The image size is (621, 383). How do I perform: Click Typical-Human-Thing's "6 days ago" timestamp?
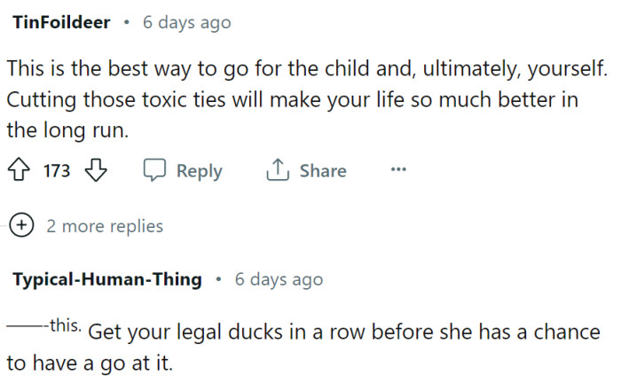click(x=279, y=279)
